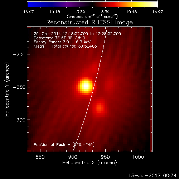Click the x-axis tick label 900
This screenshot has width=179, height=179.
pos(73,157)
